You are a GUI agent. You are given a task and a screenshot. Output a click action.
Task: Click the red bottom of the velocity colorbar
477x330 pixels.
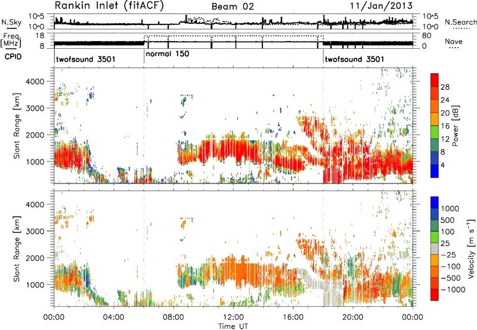[435, 295]
